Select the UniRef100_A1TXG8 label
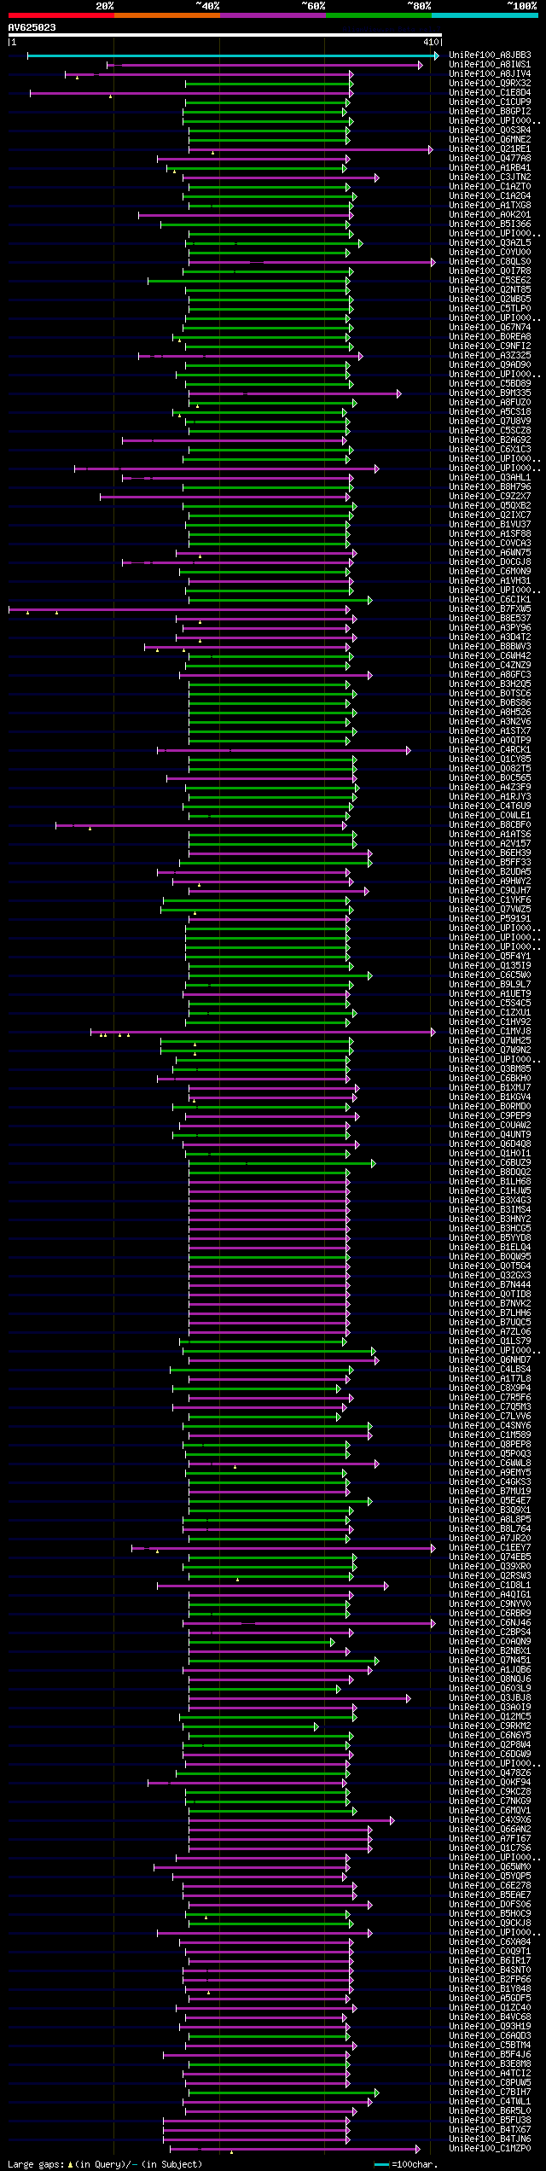546x2171 pixels. pyautogui.click(x=490, y=206)
